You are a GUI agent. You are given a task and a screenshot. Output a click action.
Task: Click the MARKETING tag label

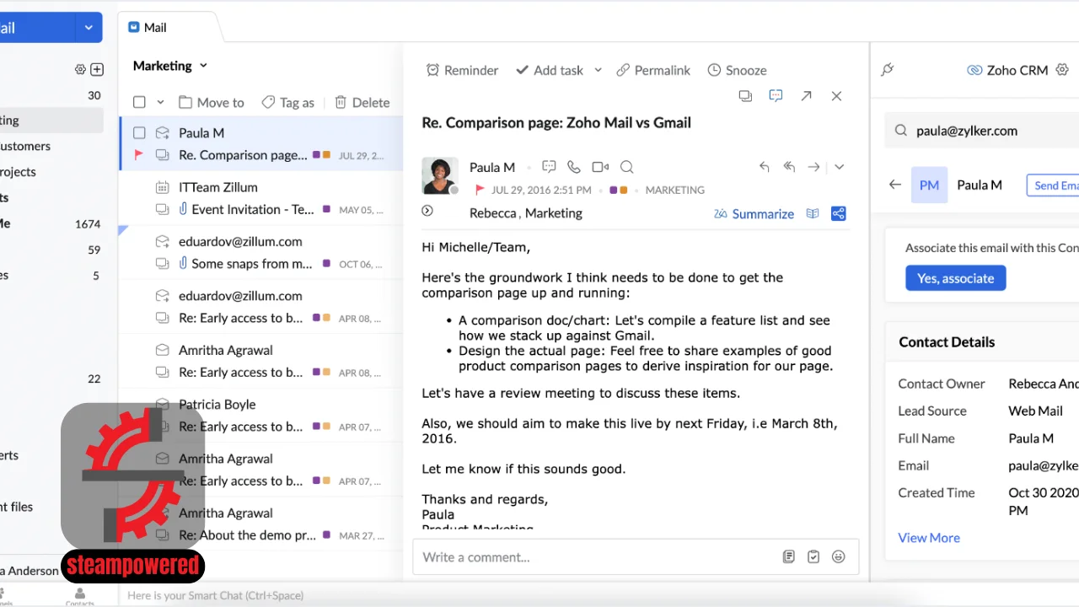674,191
